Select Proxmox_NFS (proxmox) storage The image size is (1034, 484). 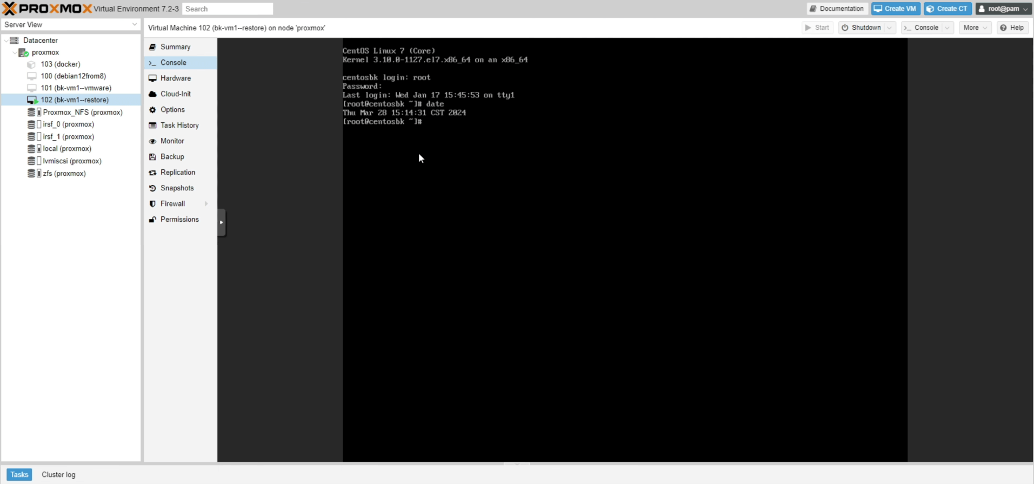tap(71, 112)
